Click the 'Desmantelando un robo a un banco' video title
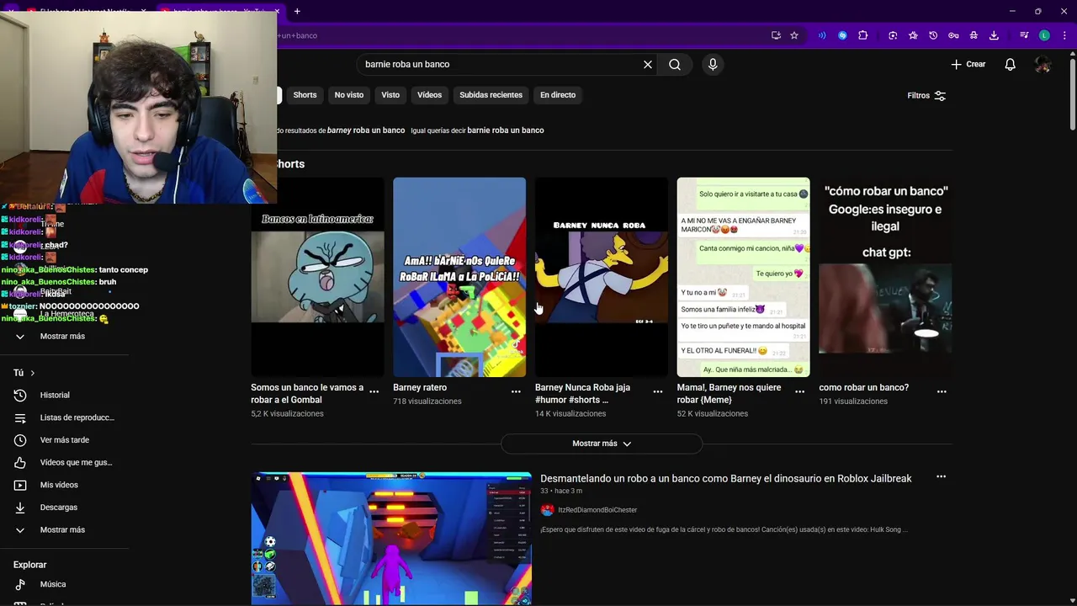The width and height of the screenshot is (1077, 606). tap(725, 478)
